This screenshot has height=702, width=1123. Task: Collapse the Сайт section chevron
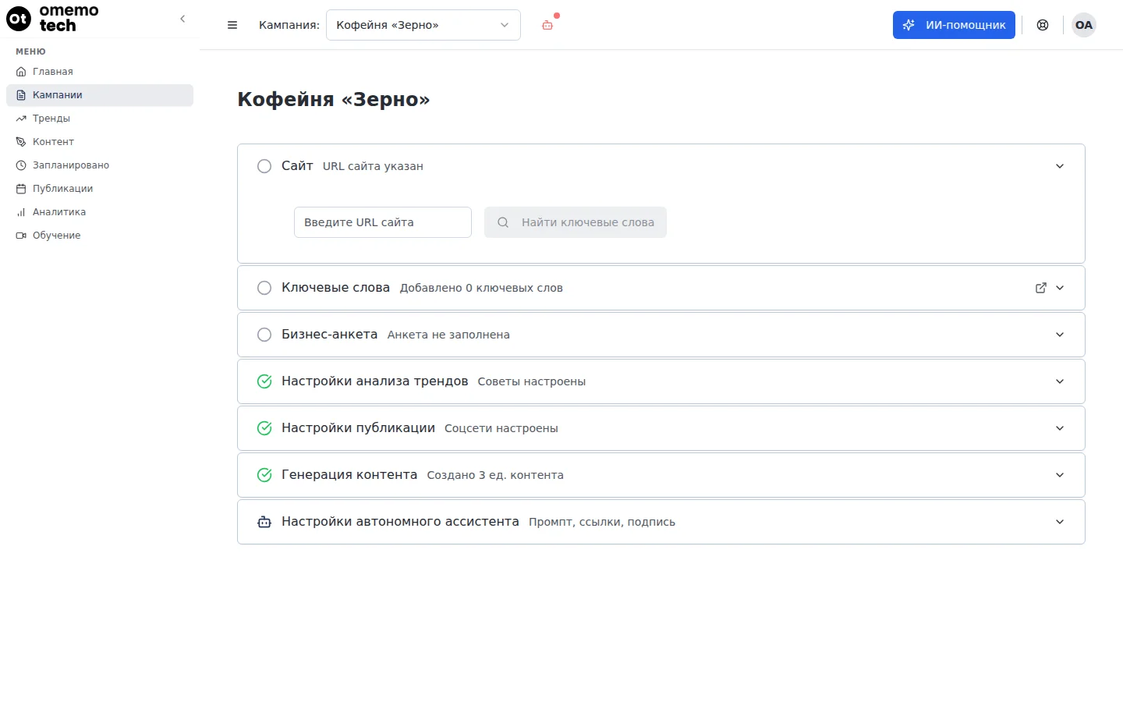(x=1060, y=166)
